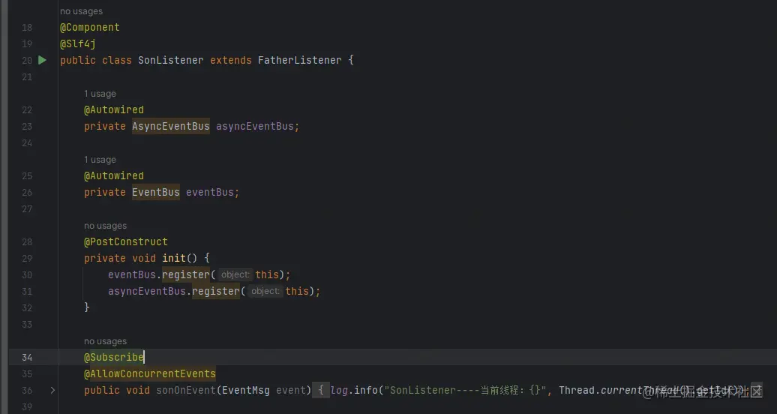The image size is (777, 414).
Task: Click the @PostConstruct annotation
Action: [126, 241]
